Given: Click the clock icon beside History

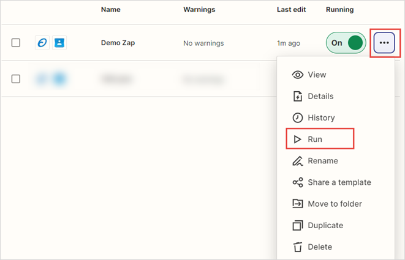Looking at the screenshot, I should click(298, 117).
